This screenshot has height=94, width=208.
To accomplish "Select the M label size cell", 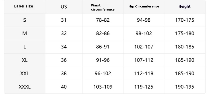I will pos(25,33).
